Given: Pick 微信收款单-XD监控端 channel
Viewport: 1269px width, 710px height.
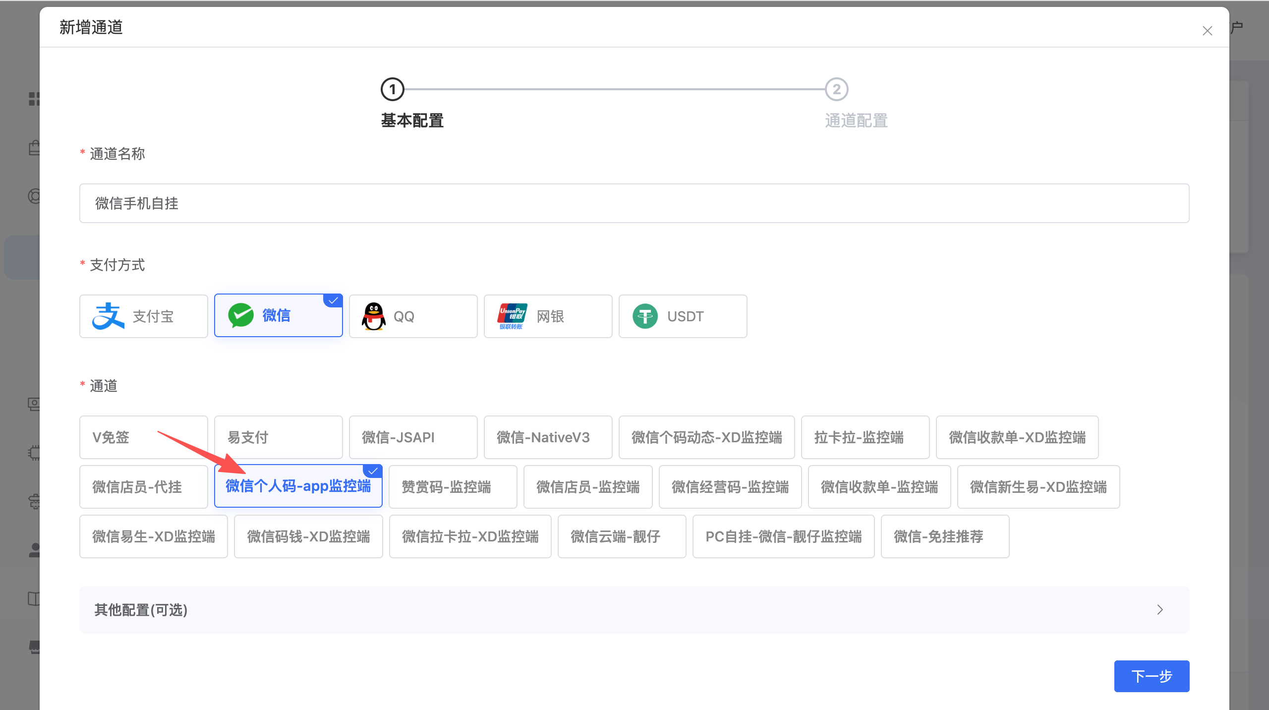Looking at the screenshot, I should click(x=1017, y=437).
